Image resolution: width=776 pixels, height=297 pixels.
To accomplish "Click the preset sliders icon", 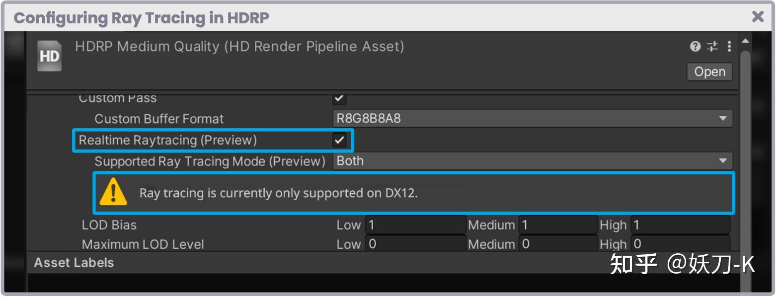I will 712,46.
